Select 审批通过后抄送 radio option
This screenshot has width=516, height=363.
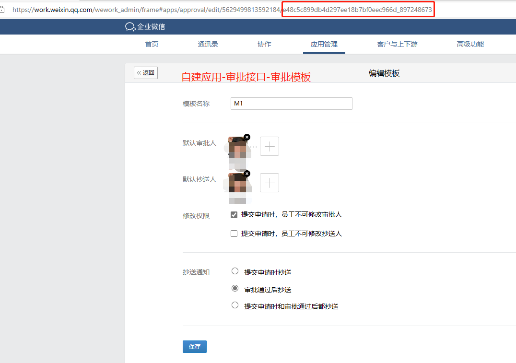(x=235, y=288)
